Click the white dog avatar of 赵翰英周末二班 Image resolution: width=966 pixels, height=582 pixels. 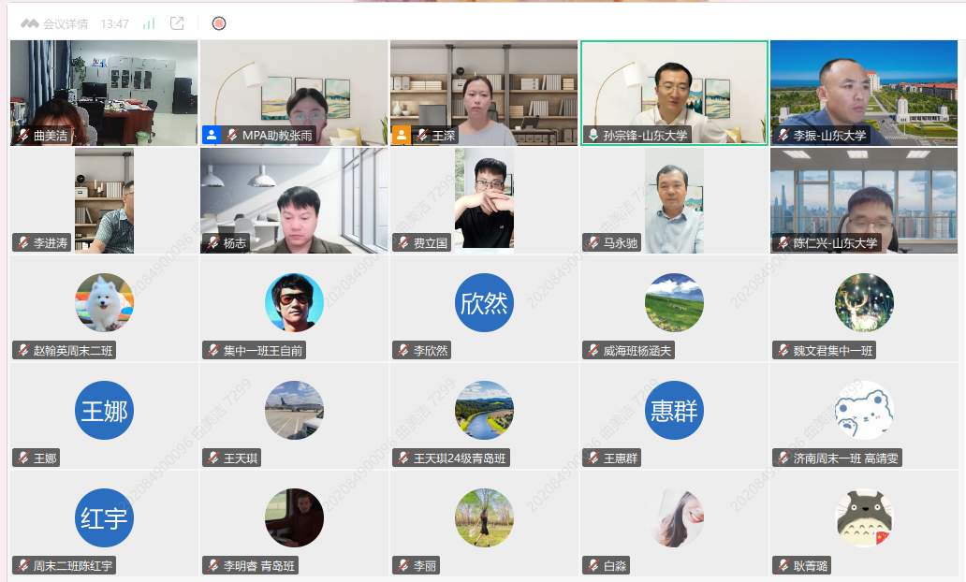tap(104, 302)
